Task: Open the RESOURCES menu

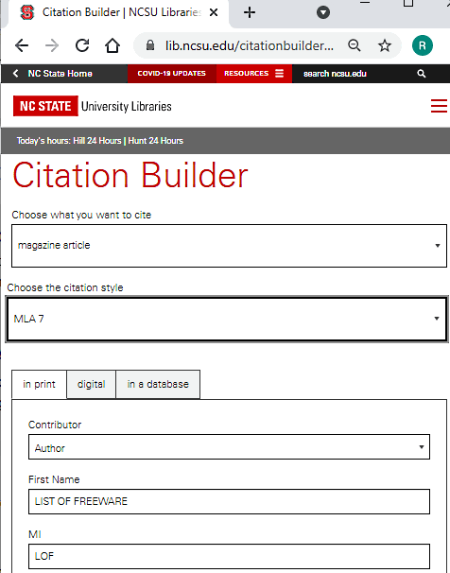Action: (254, 74)
